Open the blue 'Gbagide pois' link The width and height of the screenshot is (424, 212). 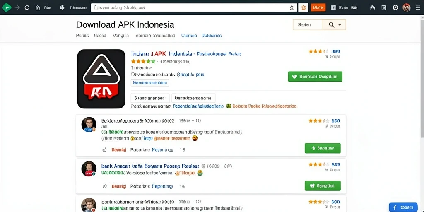tap(190, 75)
